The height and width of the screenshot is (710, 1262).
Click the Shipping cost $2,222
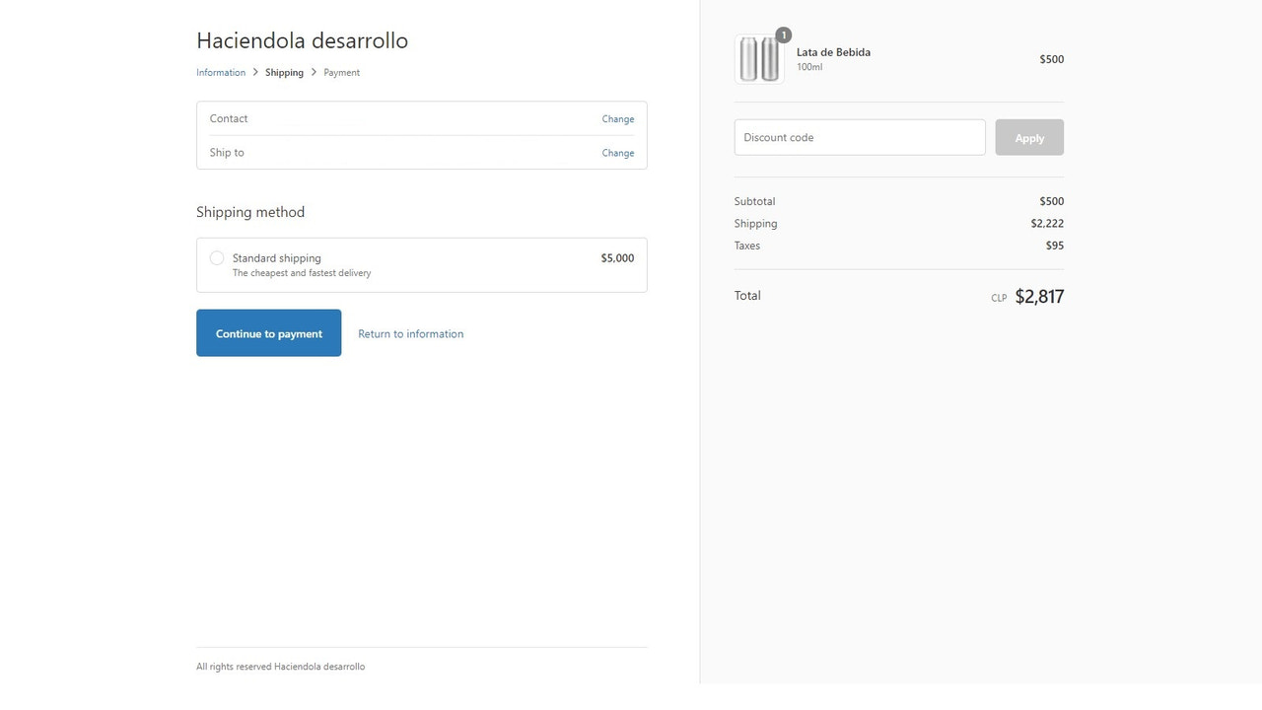click(1048, 223)
